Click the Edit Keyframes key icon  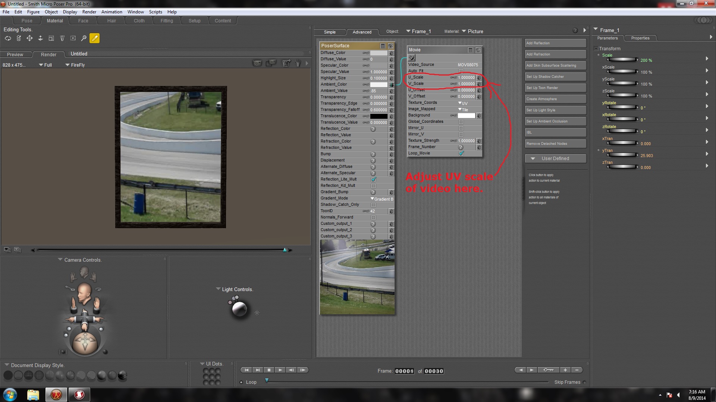[548, 370]
